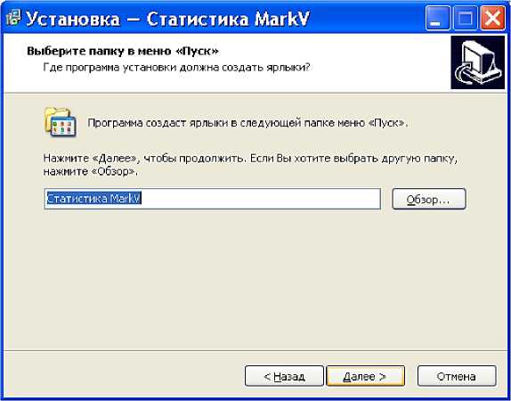Viewport: 511px width, 401px height.
Task: Open folder browser with Обзор button
Action: (429, 199)
